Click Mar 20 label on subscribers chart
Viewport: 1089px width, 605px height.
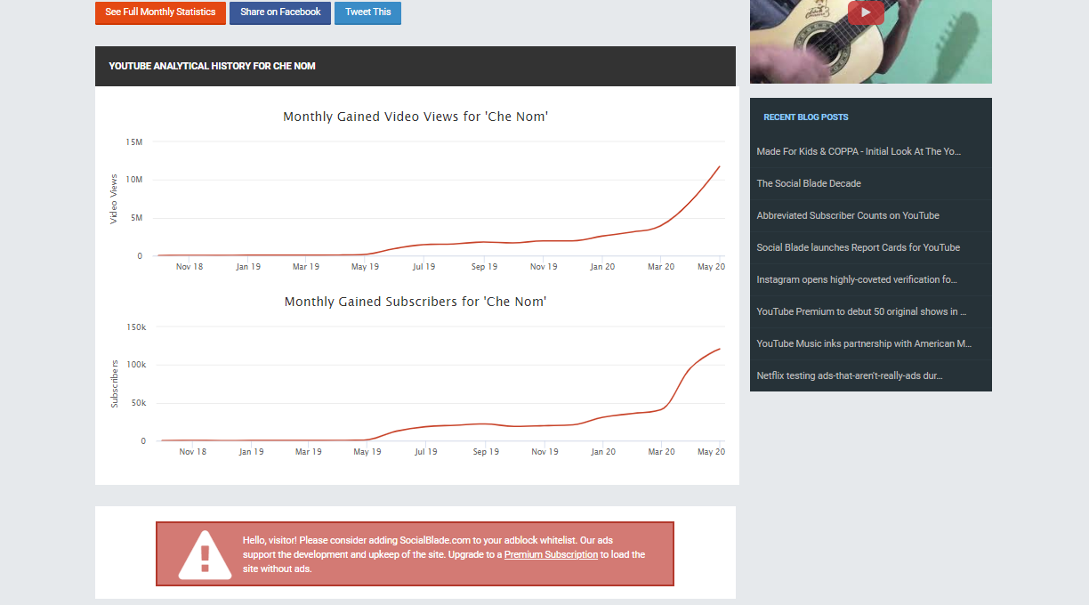(661, 452)
